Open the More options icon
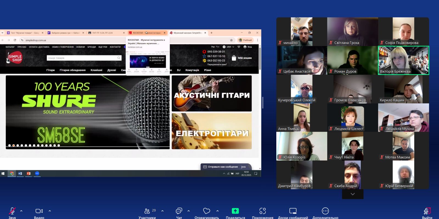 (x=325, y=211)
